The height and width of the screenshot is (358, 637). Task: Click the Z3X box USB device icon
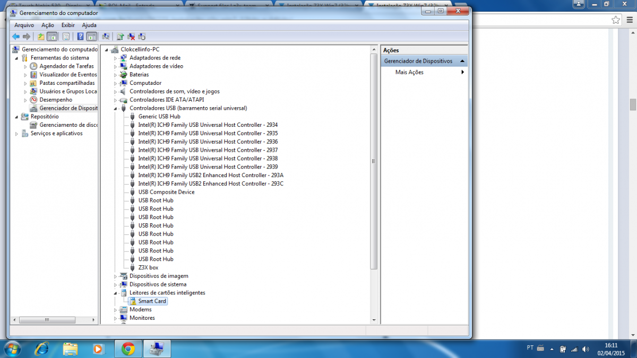(x=133, y=267)
